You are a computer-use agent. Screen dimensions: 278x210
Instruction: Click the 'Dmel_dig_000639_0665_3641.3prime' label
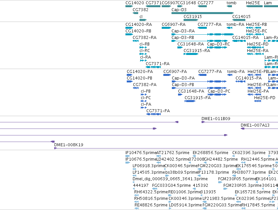pyautogui.click(x=170, y=179)
